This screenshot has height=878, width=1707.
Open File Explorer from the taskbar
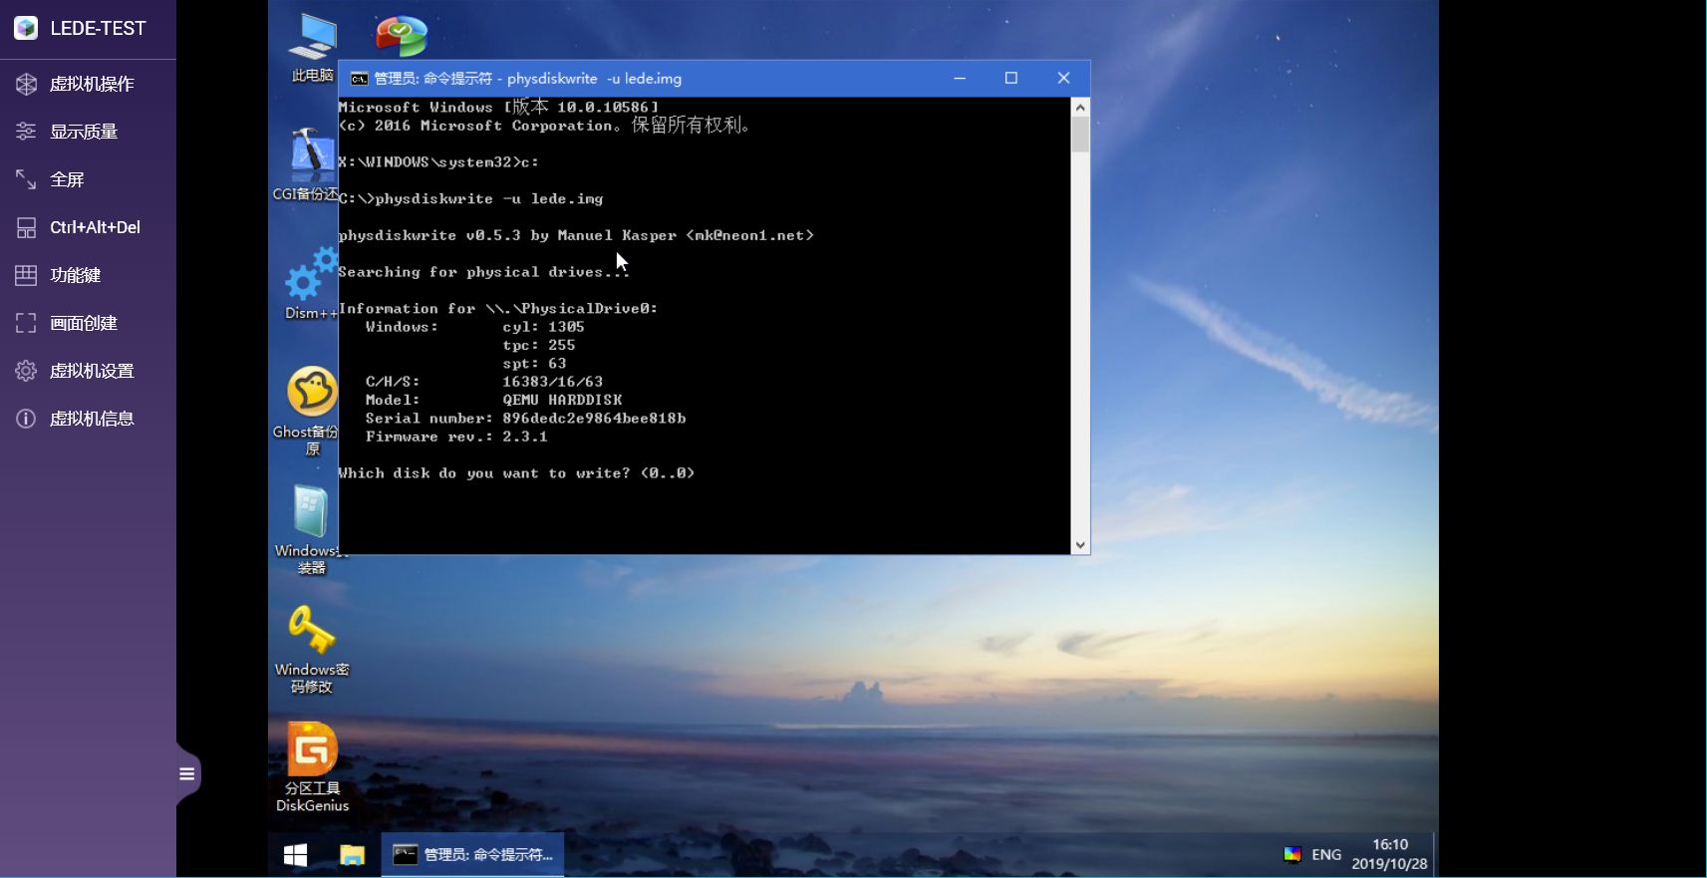click(352, 855)
